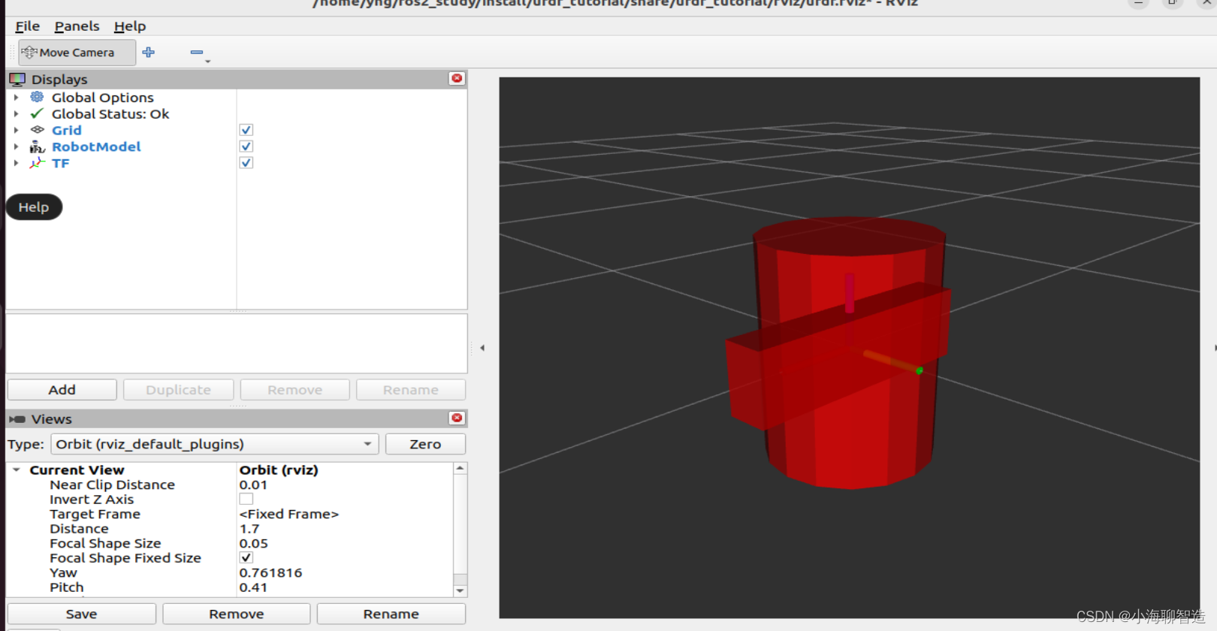1217x631 pixels.
Task: Toggle the Grid display checkbox
Action: pyautogui.click(x=246, y=130)
